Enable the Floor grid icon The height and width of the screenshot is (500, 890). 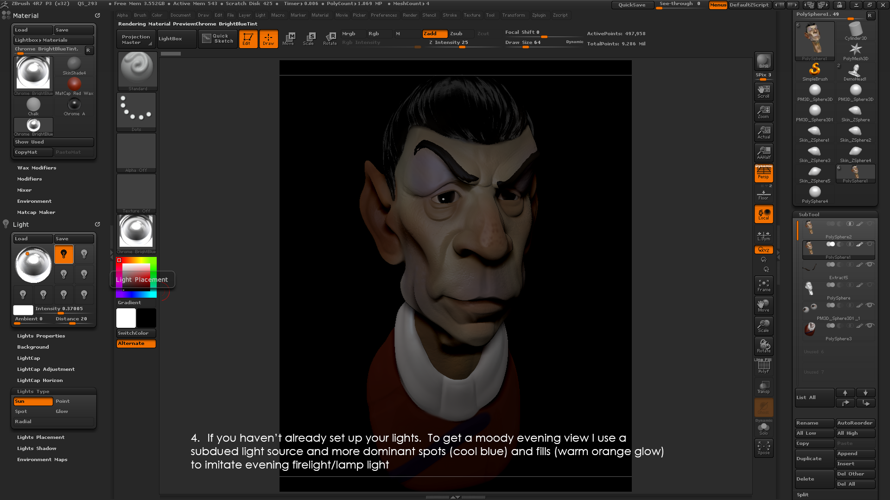point(763,194)
